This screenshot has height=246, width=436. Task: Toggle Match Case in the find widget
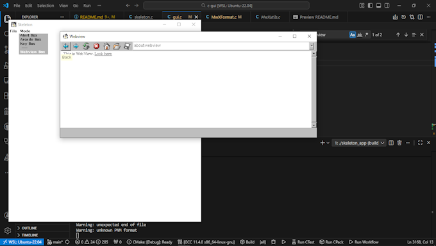click(x=352, y=35)
